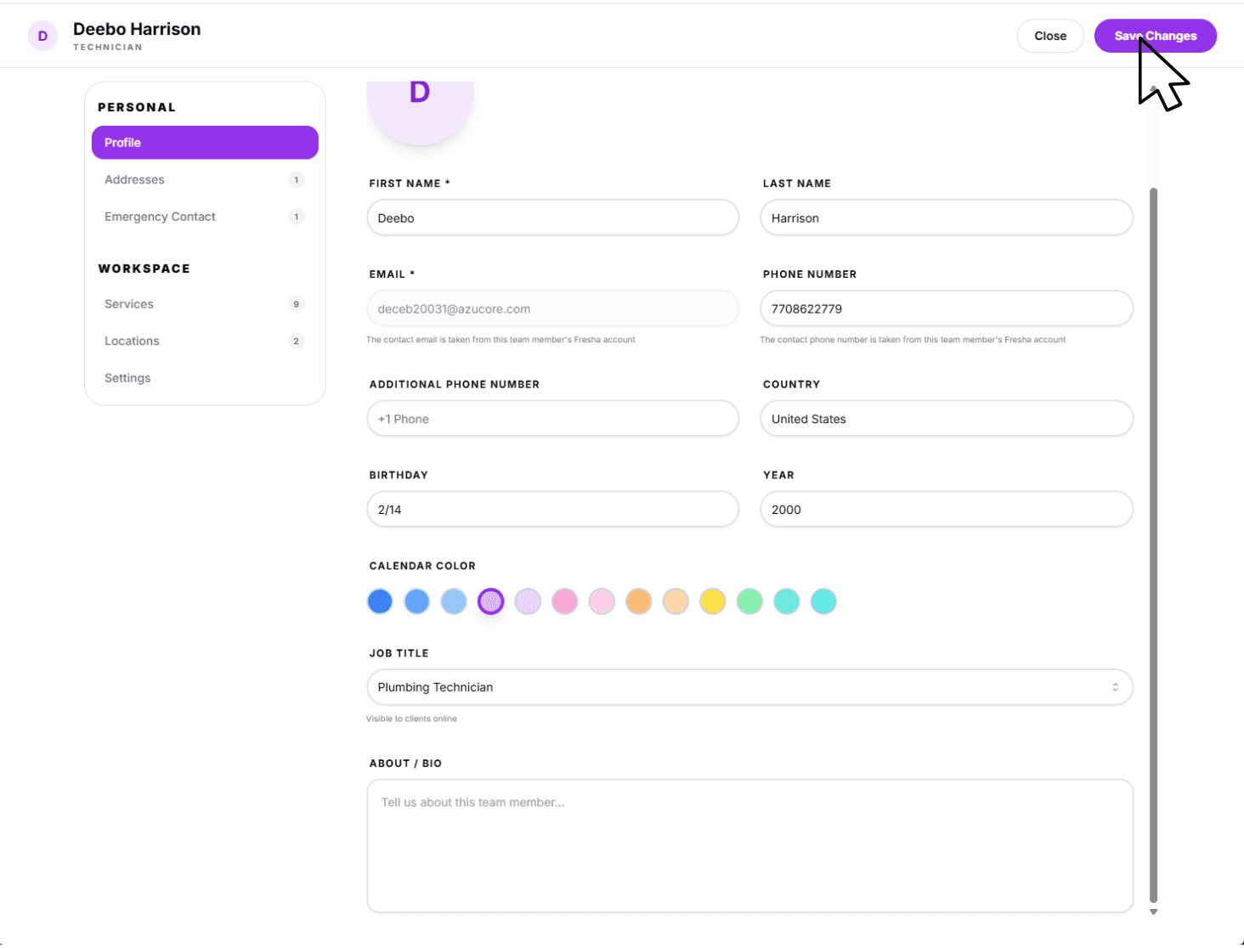Click the Job Title chevron arrows

click(1115, 687)
